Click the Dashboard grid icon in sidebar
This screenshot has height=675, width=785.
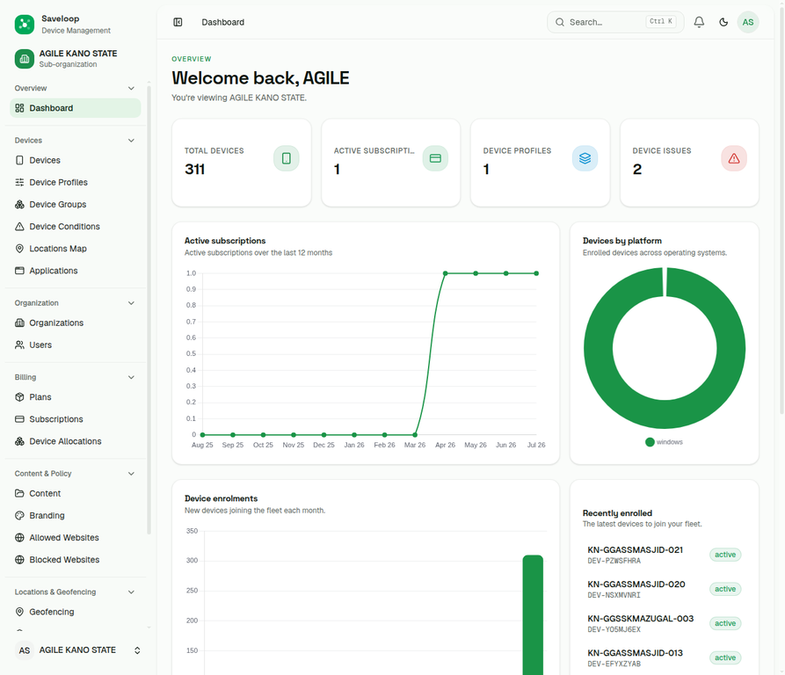click(19, 108)
